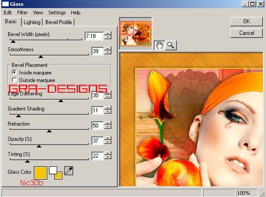266x197 pixels.
Task: Open foreground/background color swap swatches
Action: (56, 173)
